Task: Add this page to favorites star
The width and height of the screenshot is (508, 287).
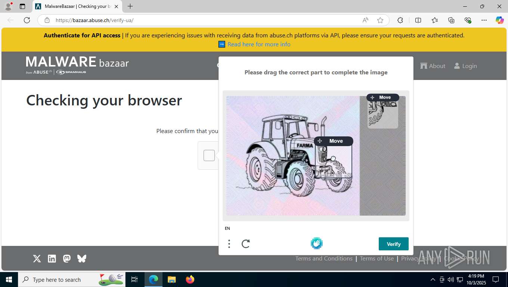Action: (380, 20)
